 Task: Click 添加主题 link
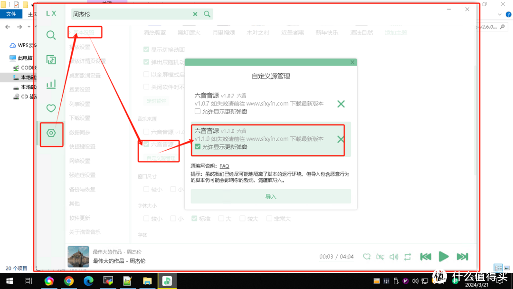click(x=396, y=32)
